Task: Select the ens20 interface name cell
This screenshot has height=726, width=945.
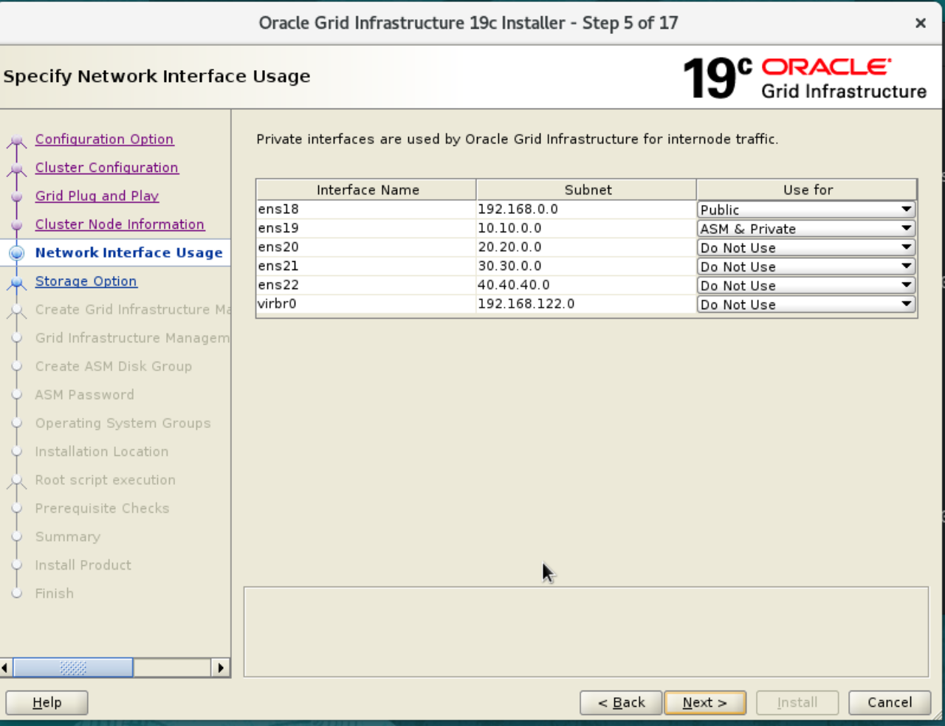Action: 366,247
